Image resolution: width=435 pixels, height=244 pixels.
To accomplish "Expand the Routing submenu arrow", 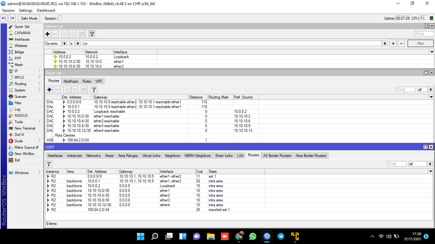I will [x=40, y=84].
